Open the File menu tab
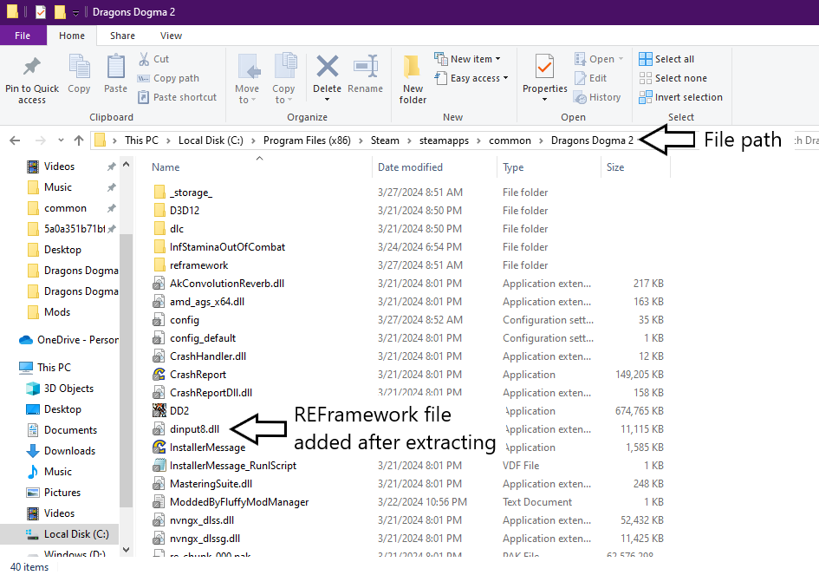819x575 pixels. pos(23,36)
